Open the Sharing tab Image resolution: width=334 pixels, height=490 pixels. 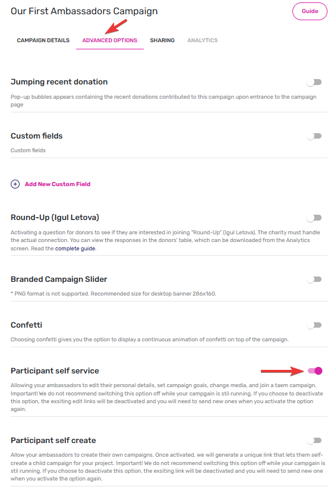pyautogui.click(x=162, y=40)
